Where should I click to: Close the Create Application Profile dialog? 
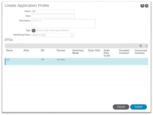coord(147,6)
